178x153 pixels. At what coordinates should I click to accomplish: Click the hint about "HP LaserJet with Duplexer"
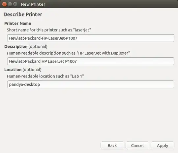tap(68, 53)
